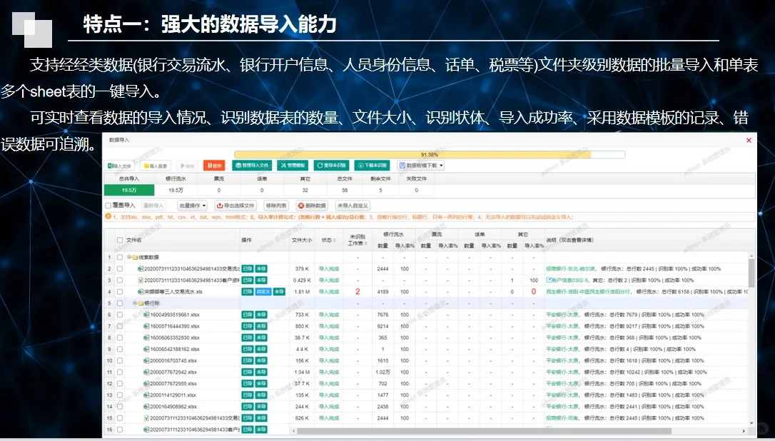Collapse the 银行账 tree node

[x=135, y=303]
